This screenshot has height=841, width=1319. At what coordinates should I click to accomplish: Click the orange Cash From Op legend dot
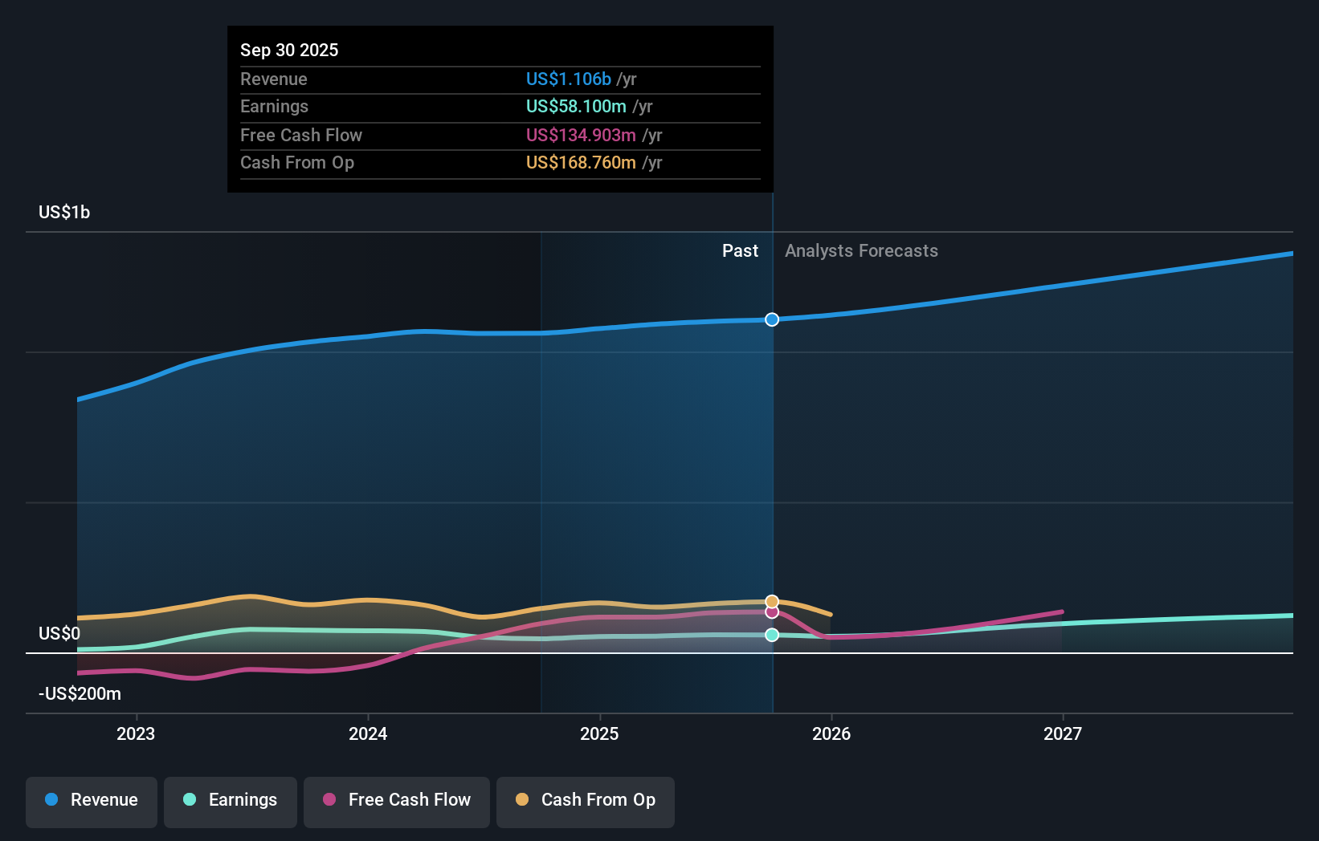522,800
